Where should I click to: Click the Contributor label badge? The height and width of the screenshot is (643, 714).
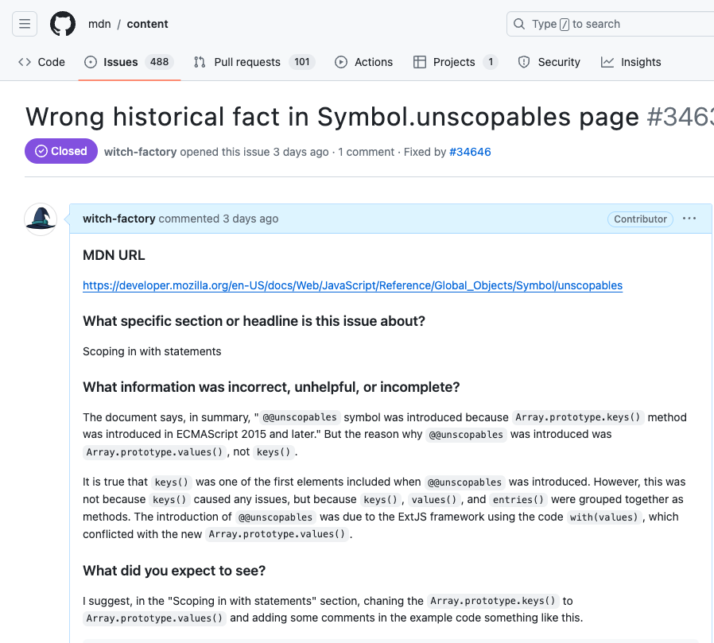click(x=640, y=219)
